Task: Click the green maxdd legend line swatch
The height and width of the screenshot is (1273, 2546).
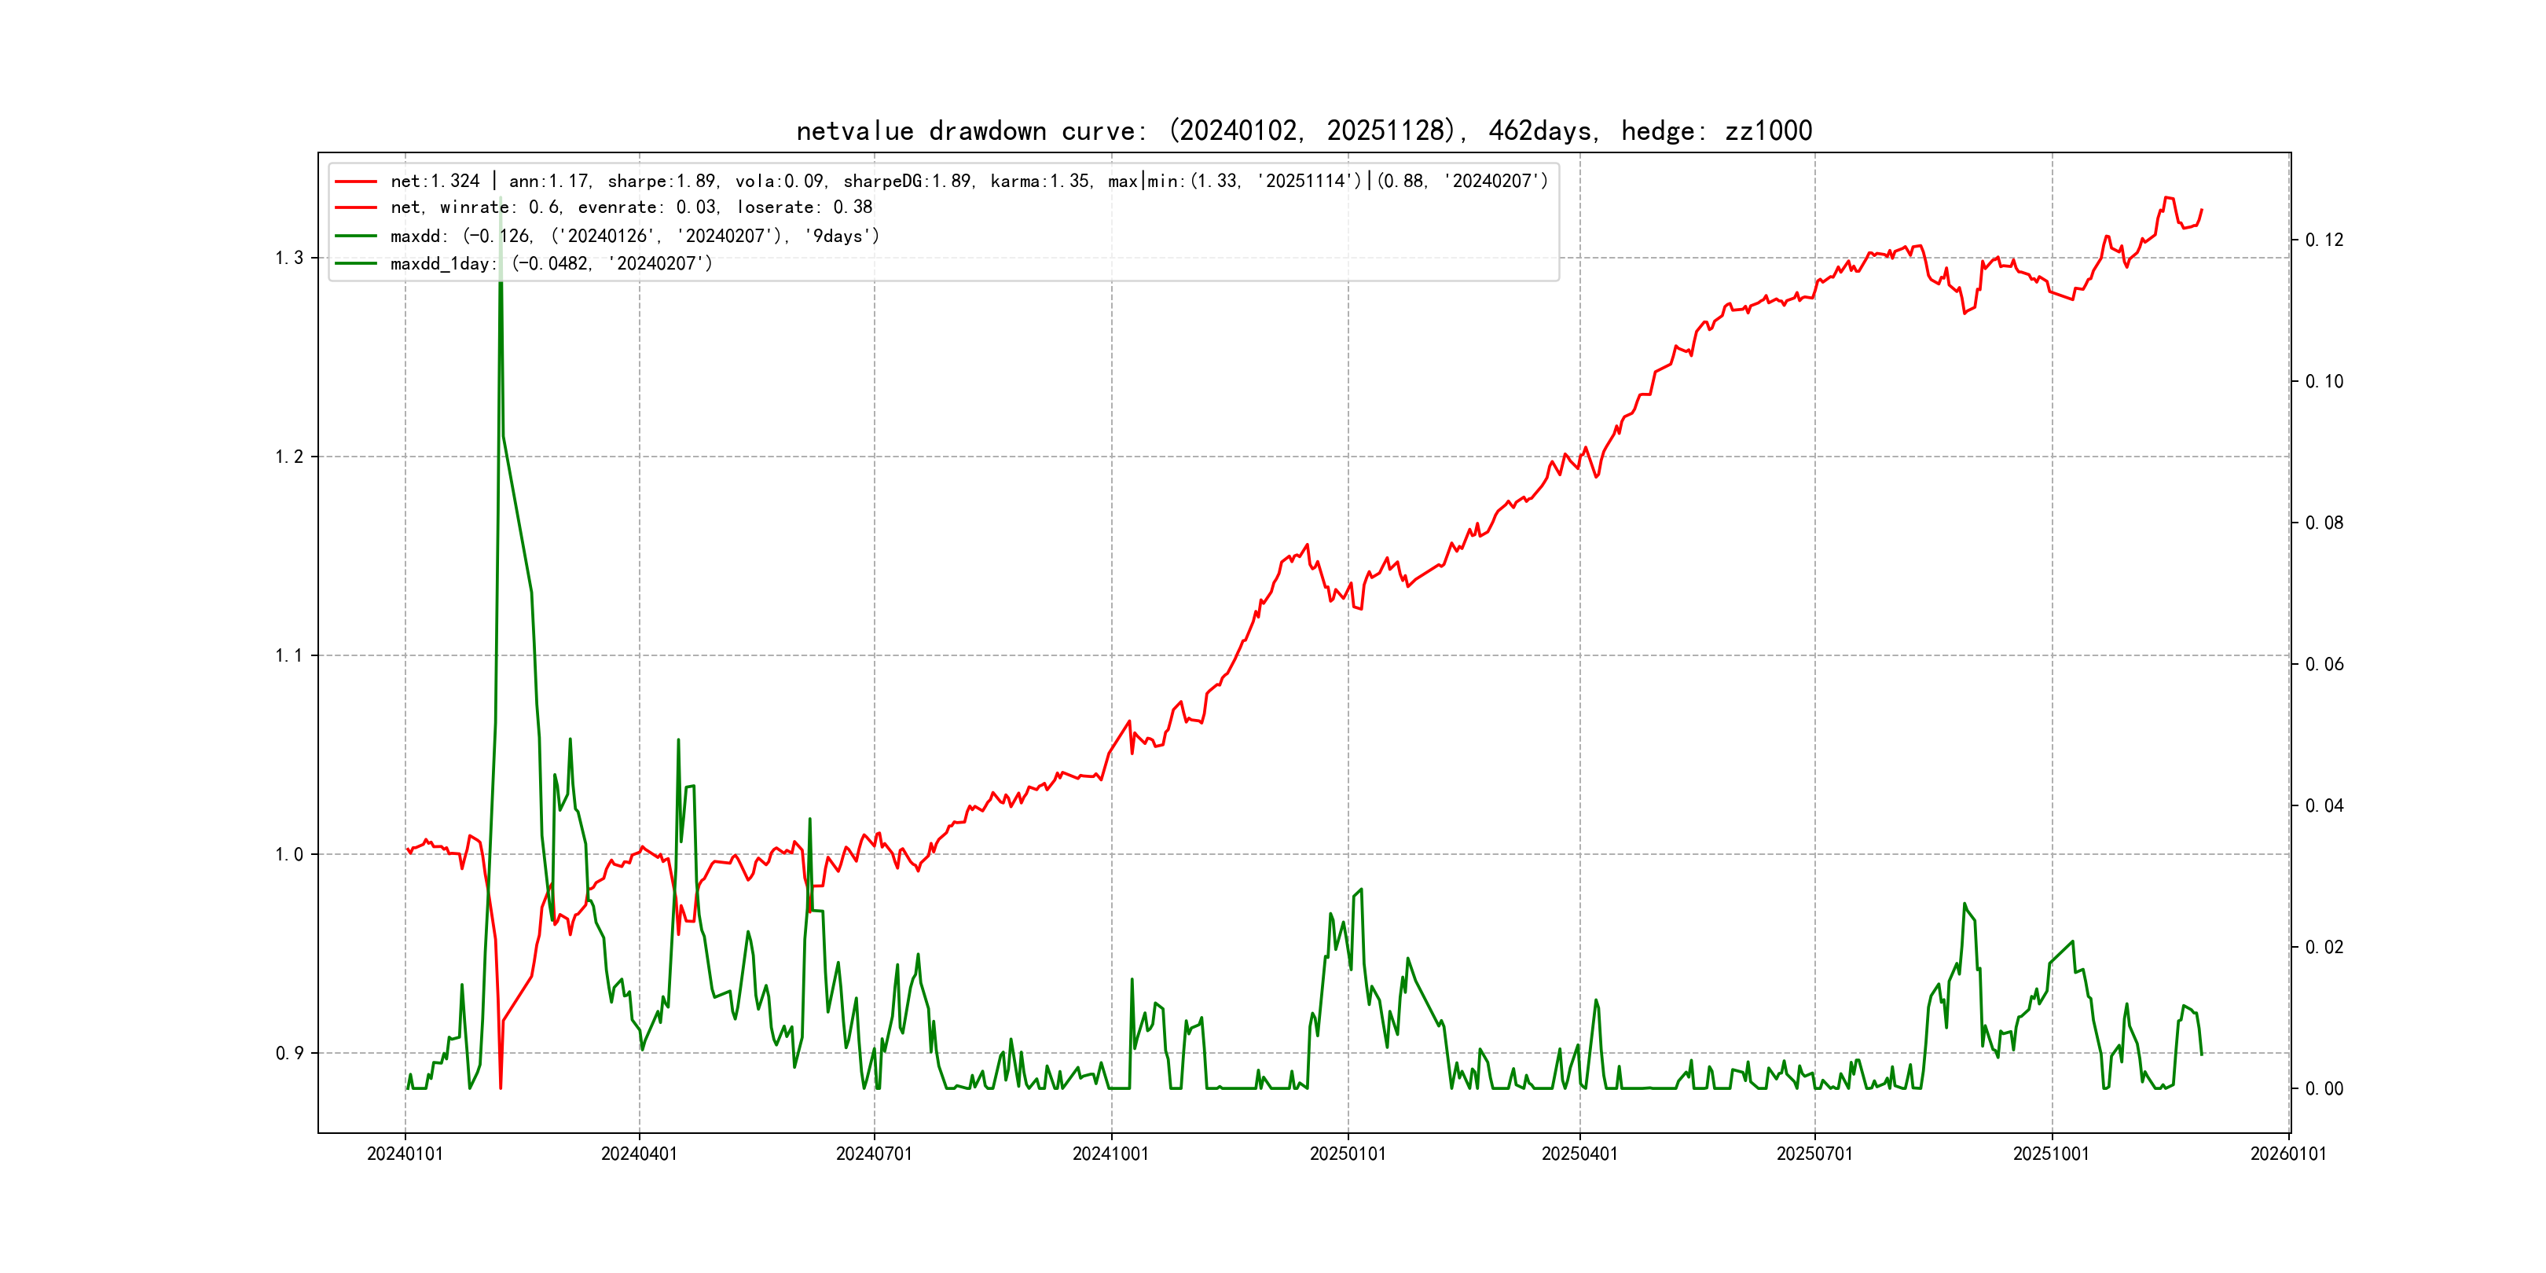Action: [x=356, y=237]
